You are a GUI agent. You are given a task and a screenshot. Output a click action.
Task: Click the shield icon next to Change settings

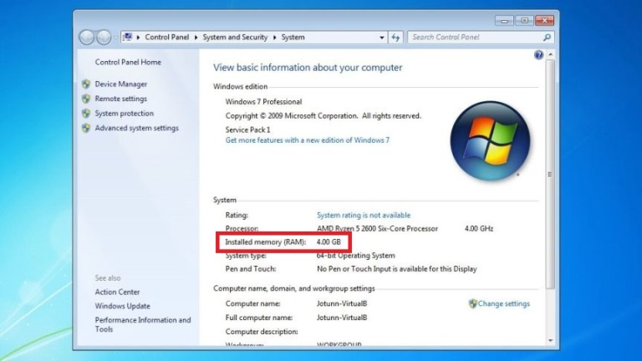point(472,303)
